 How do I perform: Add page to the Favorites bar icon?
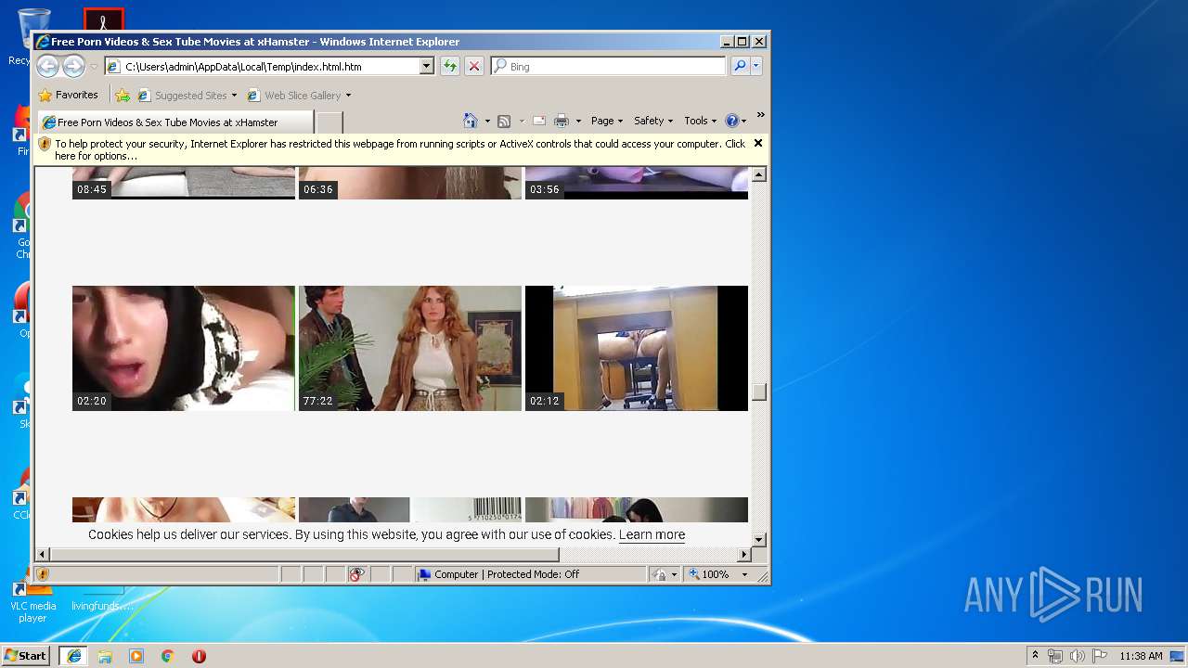[123, 95]
